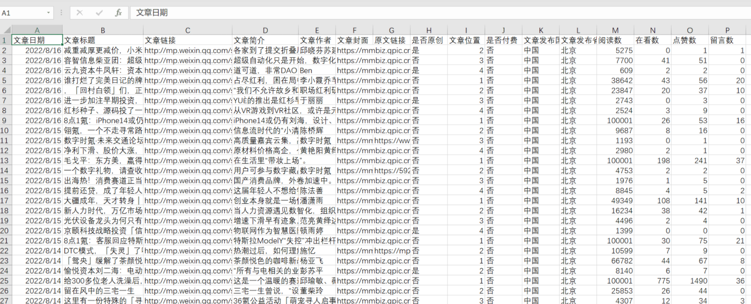The width and height of the screenshot is (751, 304).
Task: Click title cell 光伏设备龙头为何只有
Action: pyautogui.click(x=103, y=221)
